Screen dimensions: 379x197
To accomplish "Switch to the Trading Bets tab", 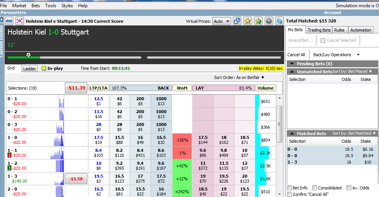I will tap(319, 30).
